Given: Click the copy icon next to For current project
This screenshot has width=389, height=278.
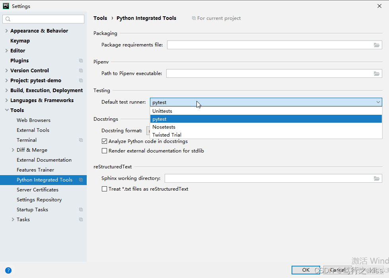Looking at the screenshot, I should (x=194, y=18).
